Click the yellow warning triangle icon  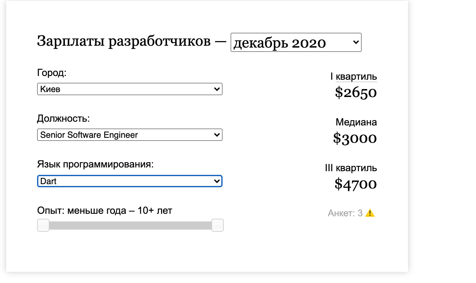point(370,213)
